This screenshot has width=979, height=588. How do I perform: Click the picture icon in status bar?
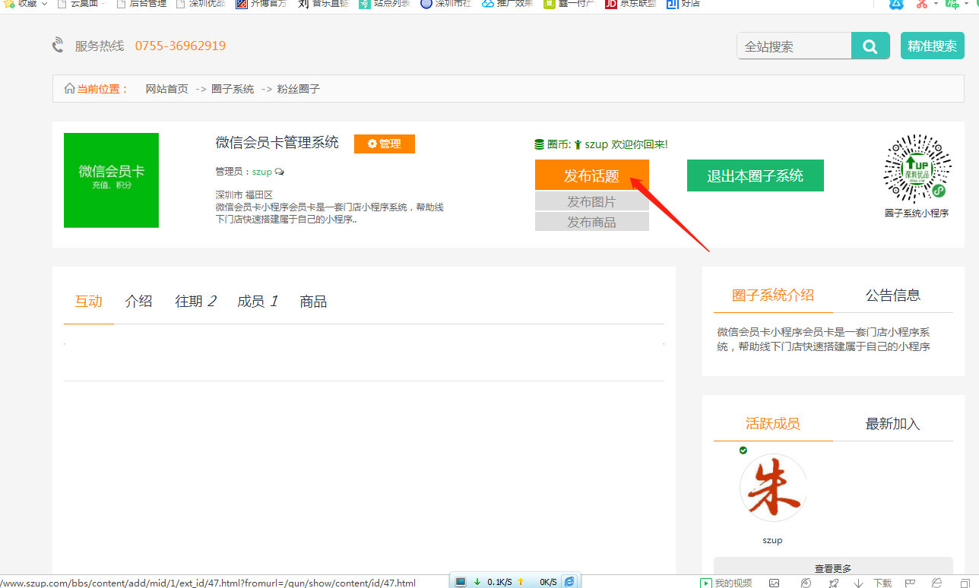pos(774,583)
